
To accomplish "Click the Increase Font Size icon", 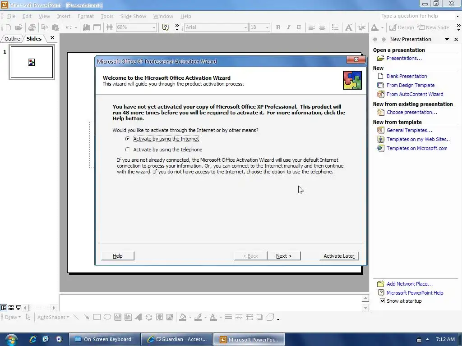I will pos(349,27).
